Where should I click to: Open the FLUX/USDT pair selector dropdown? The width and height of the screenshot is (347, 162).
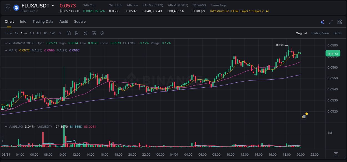tap(36, 5)
